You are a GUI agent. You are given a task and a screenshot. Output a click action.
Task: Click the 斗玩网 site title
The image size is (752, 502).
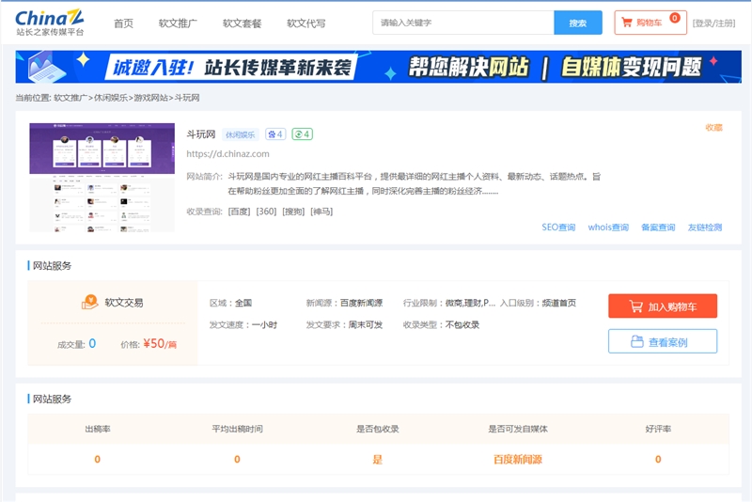(201, 134)
